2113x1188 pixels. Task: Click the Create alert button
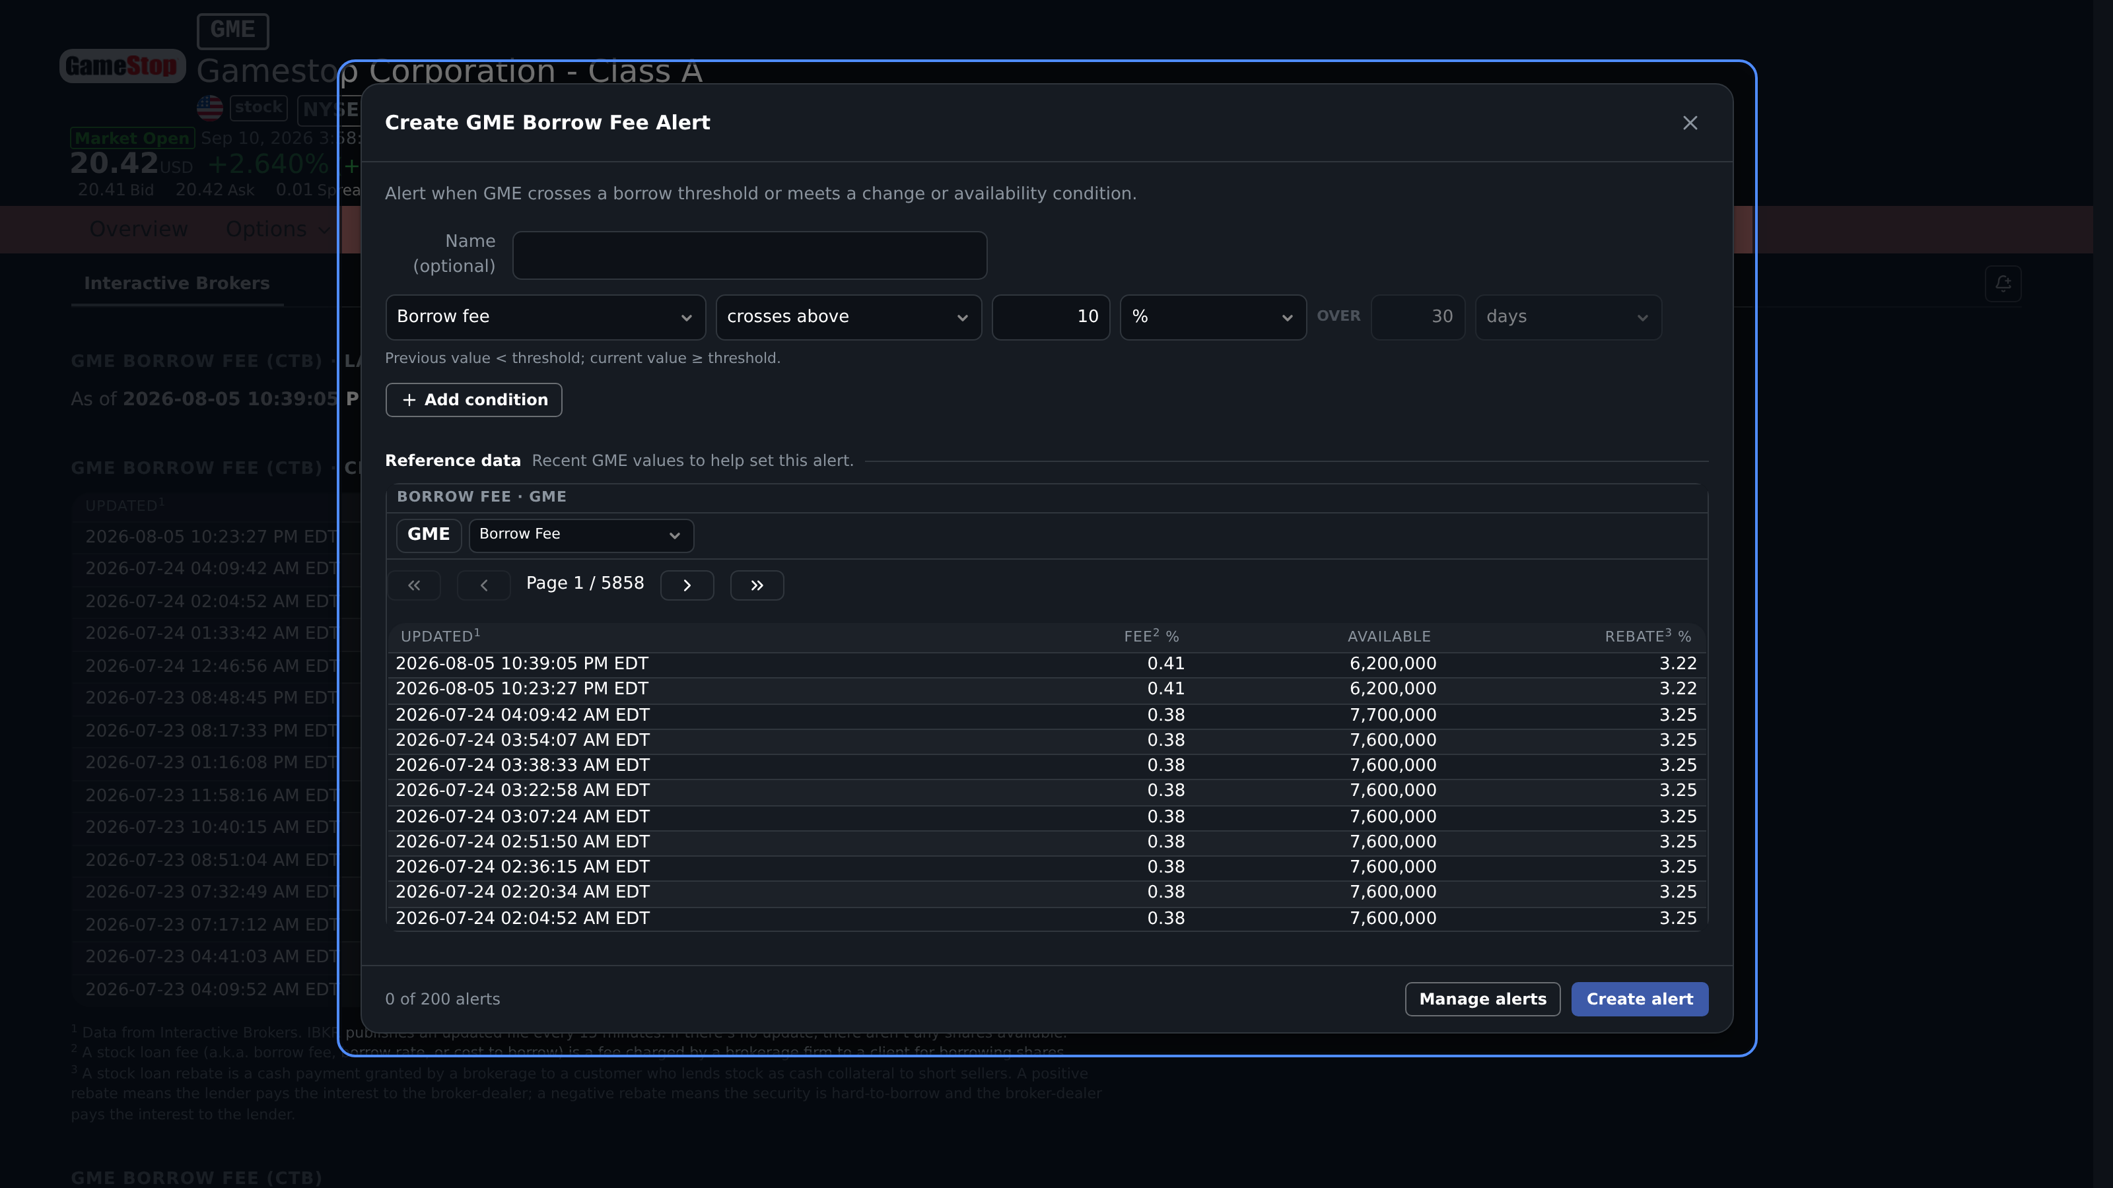tap(1640, 999)
